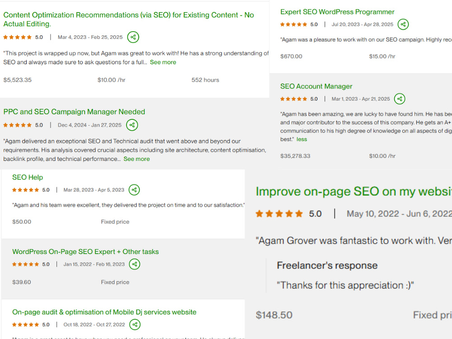Expand PPC campaign review via See more

pyautogui.click(x=137, y=159)
